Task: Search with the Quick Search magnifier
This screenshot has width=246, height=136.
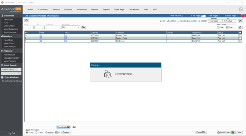Action: pyautogui.click(x=19, y=73)
